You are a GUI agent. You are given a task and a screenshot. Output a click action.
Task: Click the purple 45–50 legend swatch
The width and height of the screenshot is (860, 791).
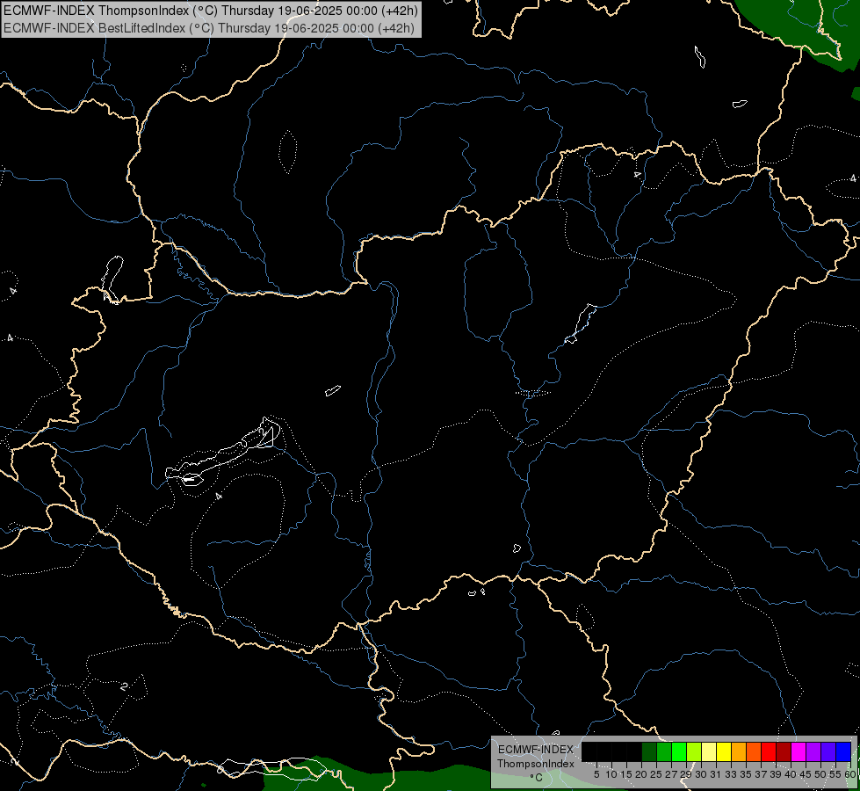tap(813, 752)
